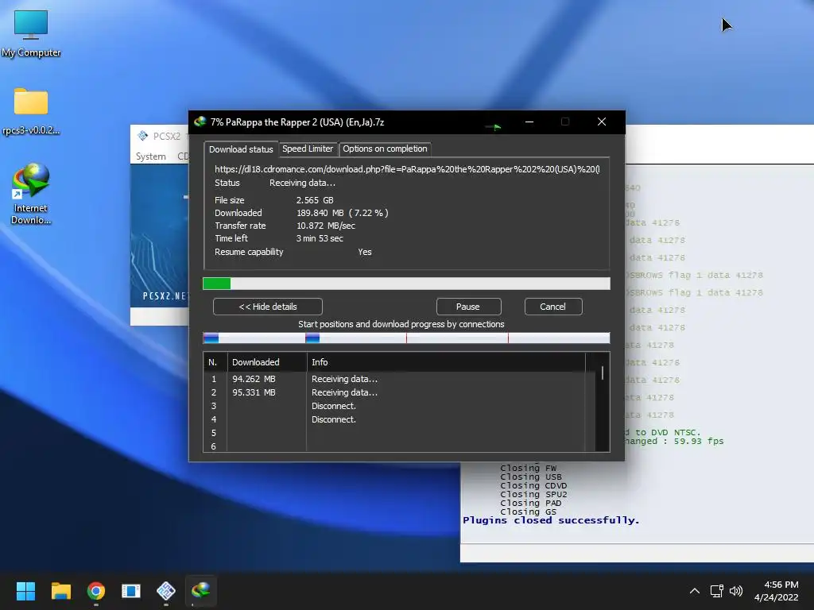
Task: Click 'Plugins closed successfully' in PCSX2 log
Action: [x=551, y=520]
